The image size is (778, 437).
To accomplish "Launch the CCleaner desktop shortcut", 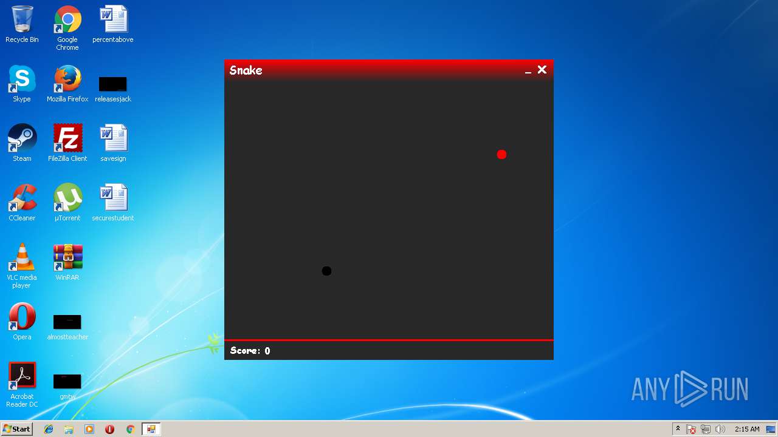I will tap(22, 203).
